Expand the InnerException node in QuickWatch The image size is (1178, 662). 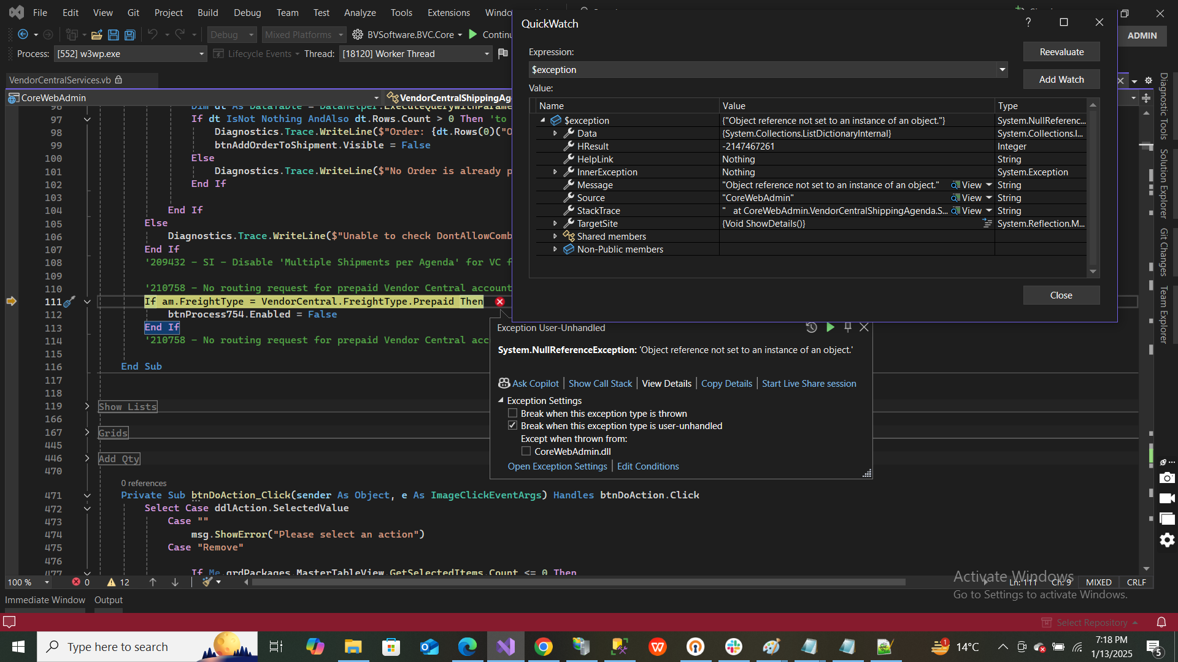point(555,172)
